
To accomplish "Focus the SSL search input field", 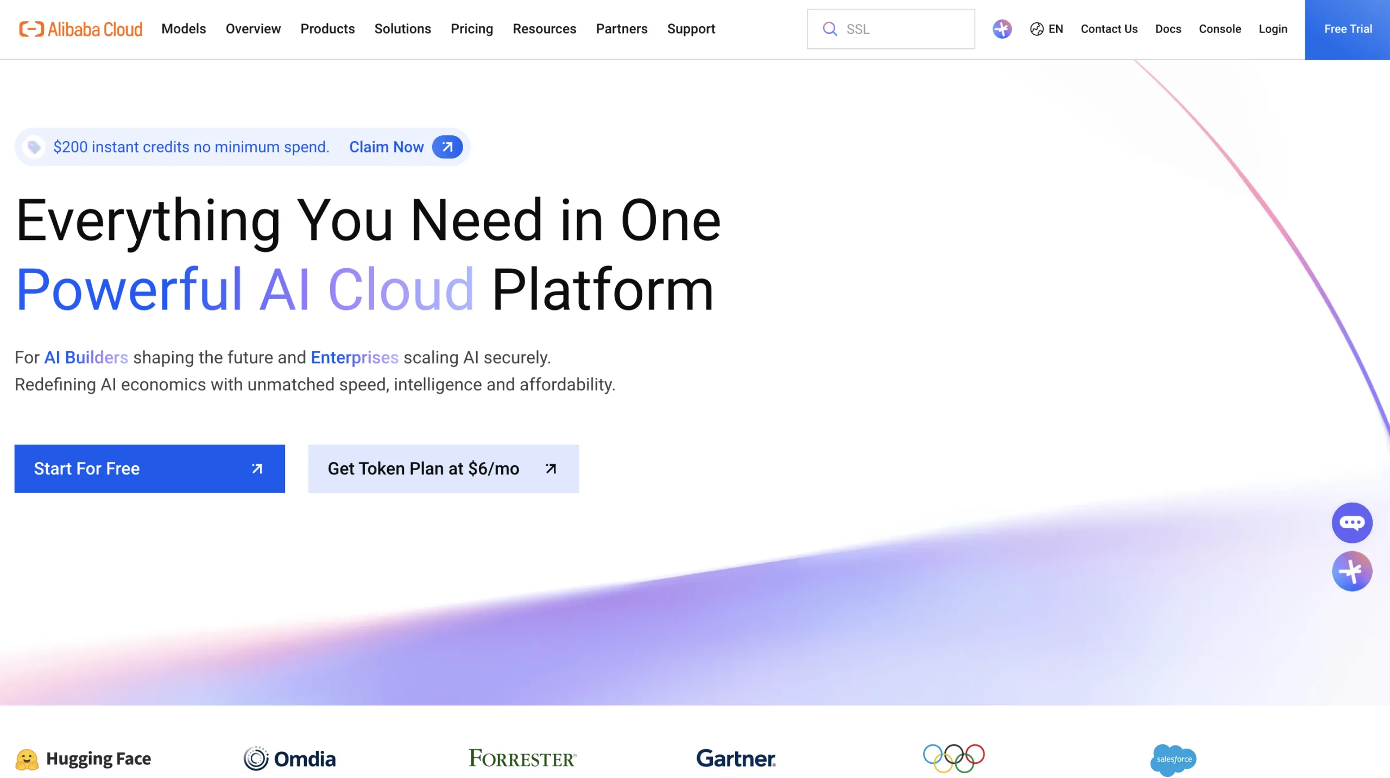I will pyautogui.click(x=890, y=29).
